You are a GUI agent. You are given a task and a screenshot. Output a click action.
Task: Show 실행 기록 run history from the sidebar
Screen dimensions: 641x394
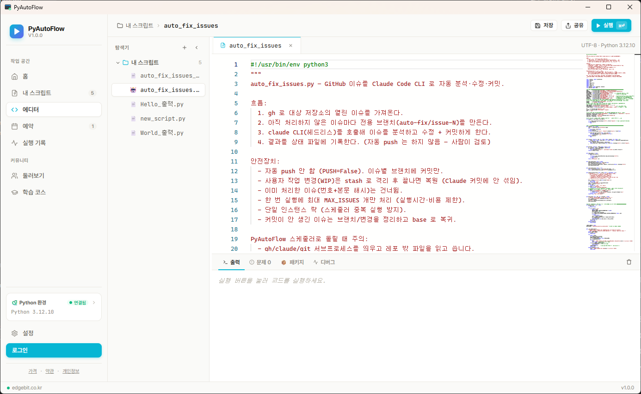click(x=54, y=143)
